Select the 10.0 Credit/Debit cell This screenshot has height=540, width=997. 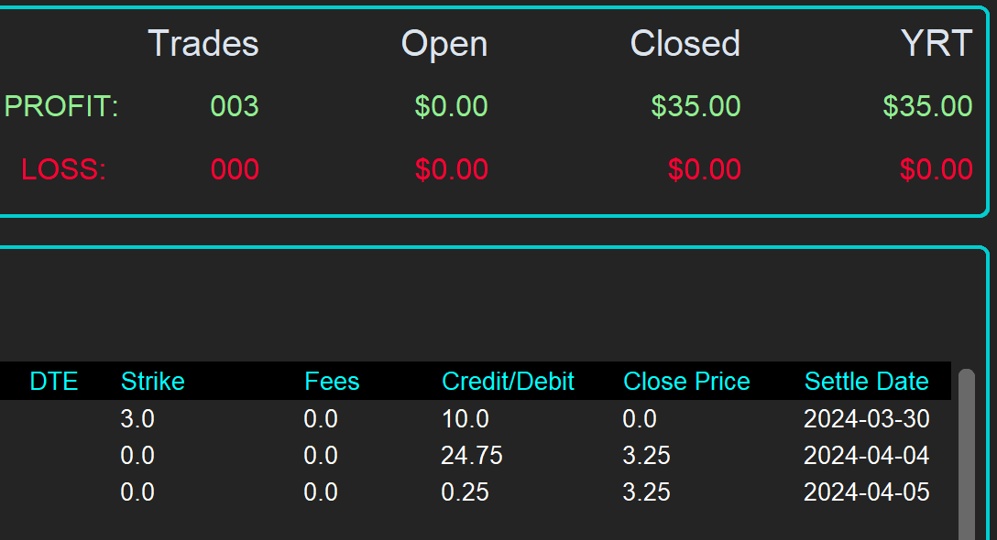click(465, 419)
